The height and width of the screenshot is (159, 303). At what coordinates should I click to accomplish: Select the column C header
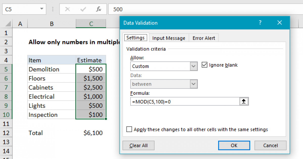click(x=91, y=23)
